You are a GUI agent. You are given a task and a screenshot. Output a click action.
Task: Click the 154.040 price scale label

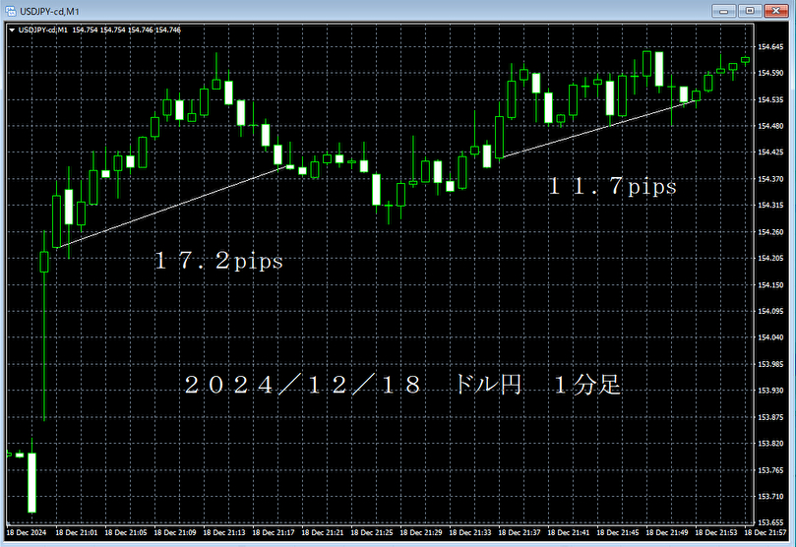coord(770,337)
